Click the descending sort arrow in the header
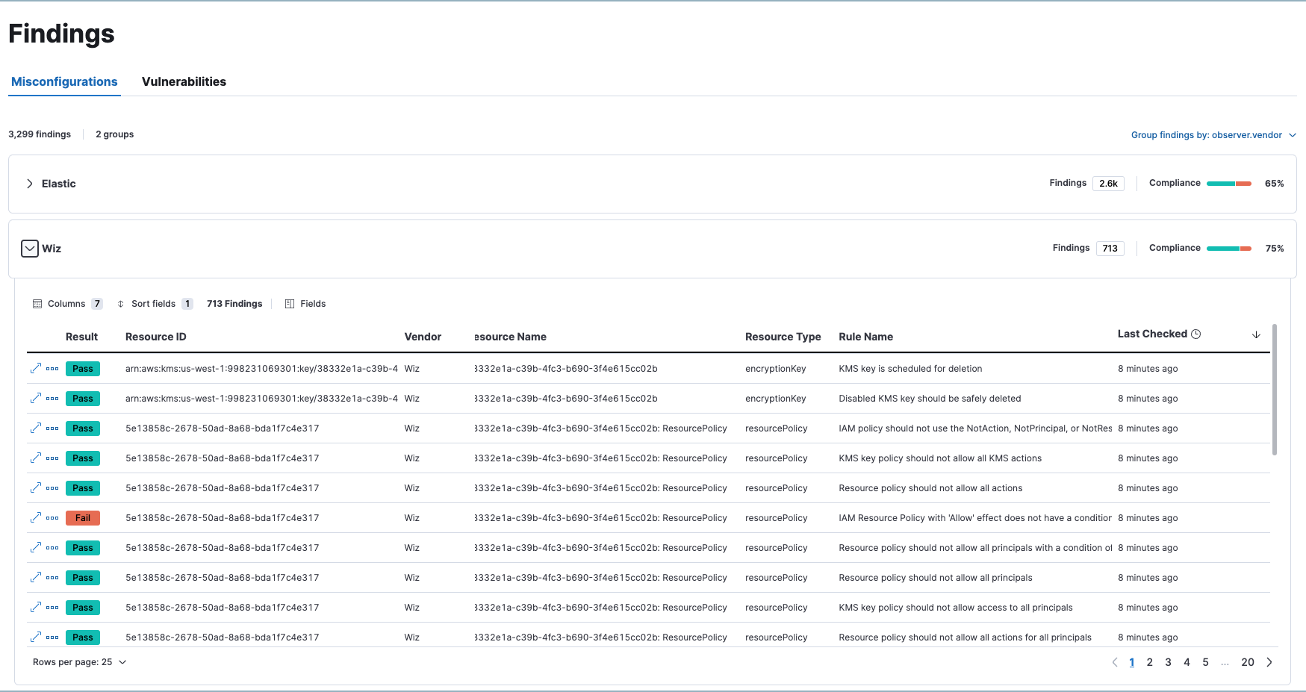1306x692 pixels. click(x=1256, y=335)
